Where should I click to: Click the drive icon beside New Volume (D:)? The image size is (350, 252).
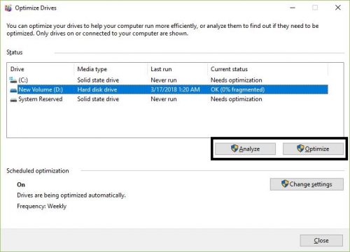(x=13, y=90)
